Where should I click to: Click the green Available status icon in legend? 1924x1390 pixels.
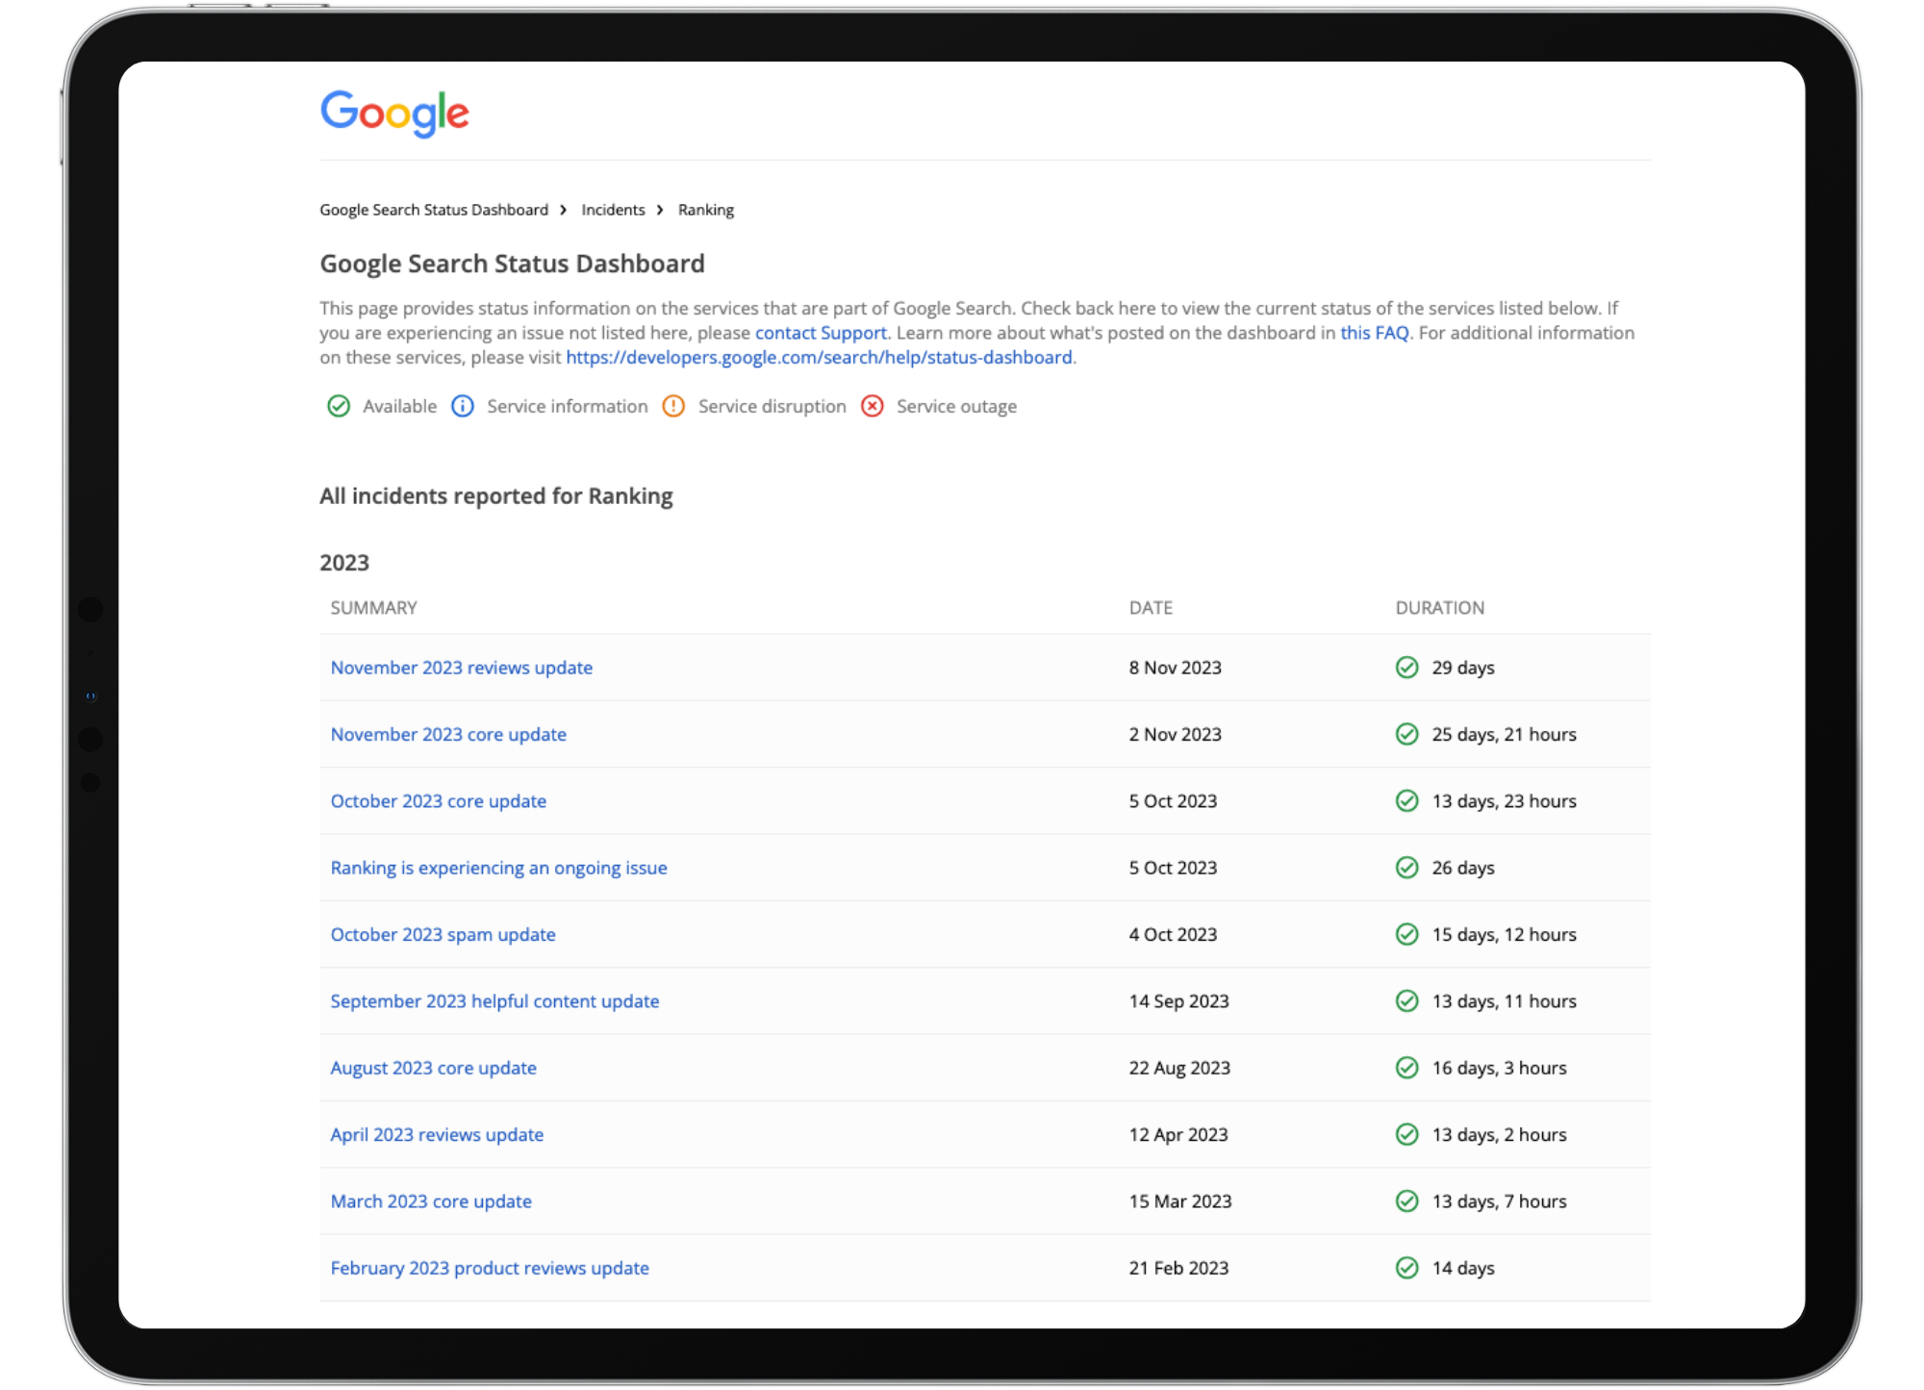tap(339, 406)
